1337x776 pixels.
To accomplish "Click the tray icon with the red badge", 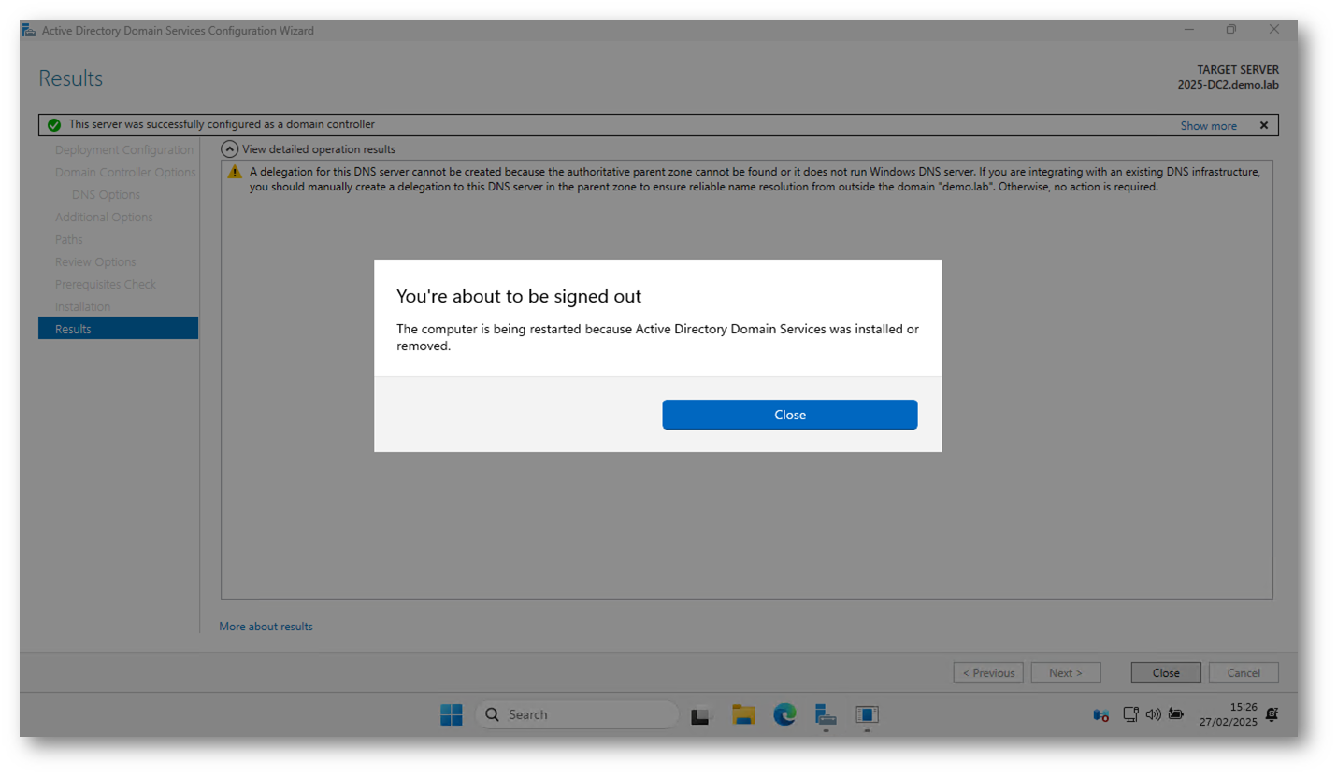I will (1101, 715).
